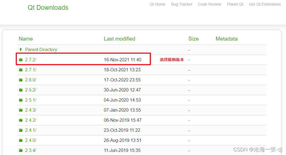Open the 2.4.3/ directory link
286x155 pixels.
pos(31,110)
